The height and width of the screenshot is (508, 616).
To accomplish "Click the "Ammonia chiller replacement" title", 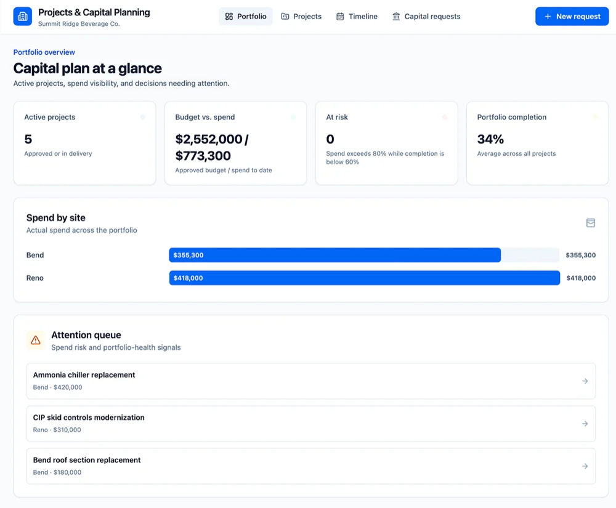I will click(84, 375).
